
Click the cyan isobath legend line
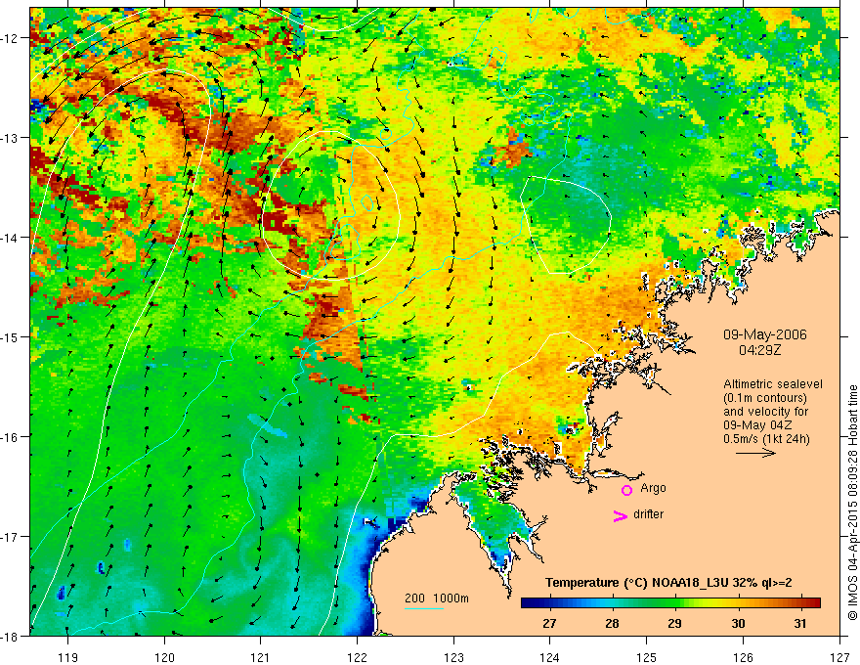[x=424, y=608]
